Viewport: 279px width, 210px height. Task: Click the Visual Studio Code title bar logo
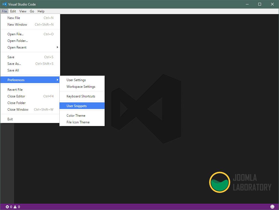coord(5,4)
